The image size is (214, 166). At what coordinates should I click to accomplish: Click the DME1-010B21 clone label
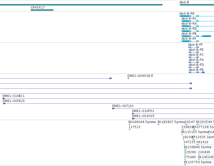click(14, 96)
